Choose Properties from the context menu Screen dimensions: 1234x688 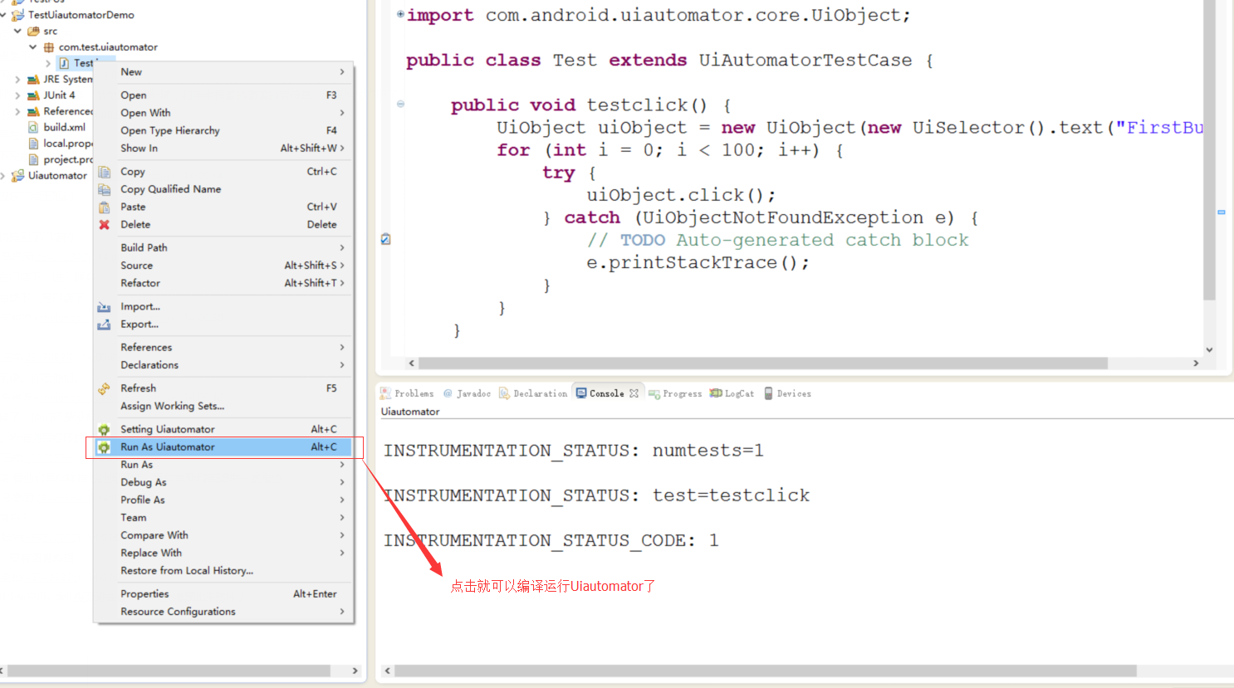click(x=223, y=594)
